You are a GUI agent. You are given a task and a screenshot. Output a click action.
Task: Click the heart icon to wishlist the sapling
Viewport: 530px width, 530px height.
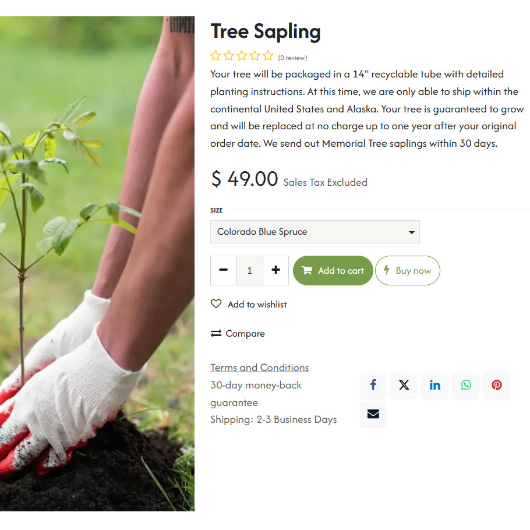pos(215,303)
